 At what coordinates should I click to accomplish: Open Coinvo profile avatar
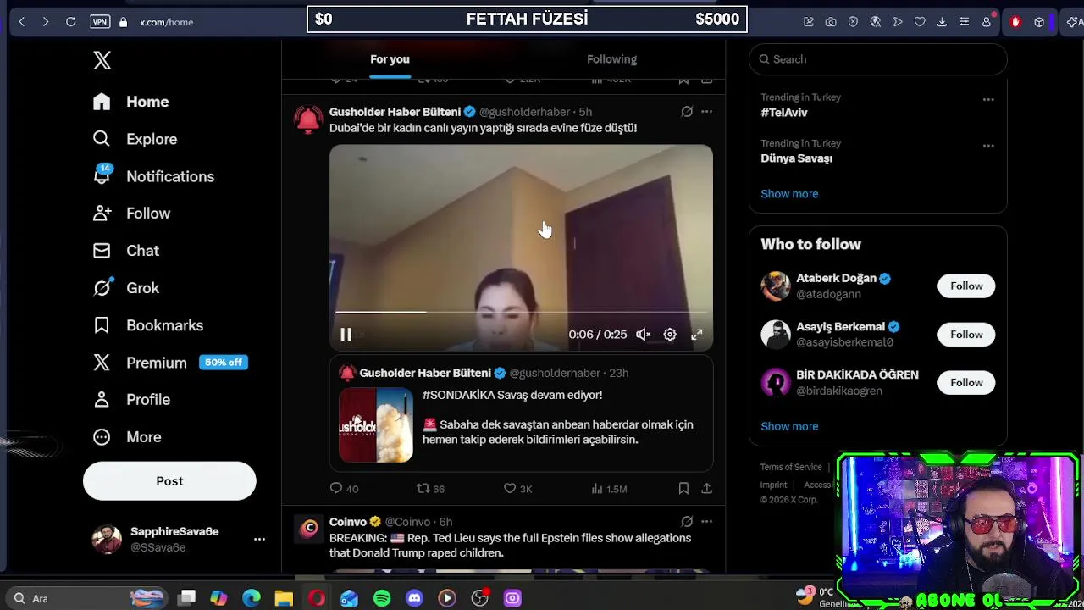point(308,530)
